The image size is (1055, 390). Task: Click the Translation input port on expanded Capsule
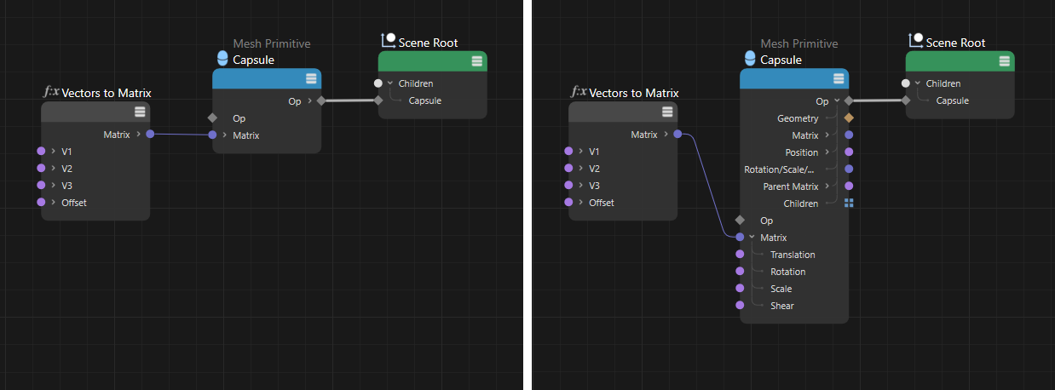click(x=740, y=254)
